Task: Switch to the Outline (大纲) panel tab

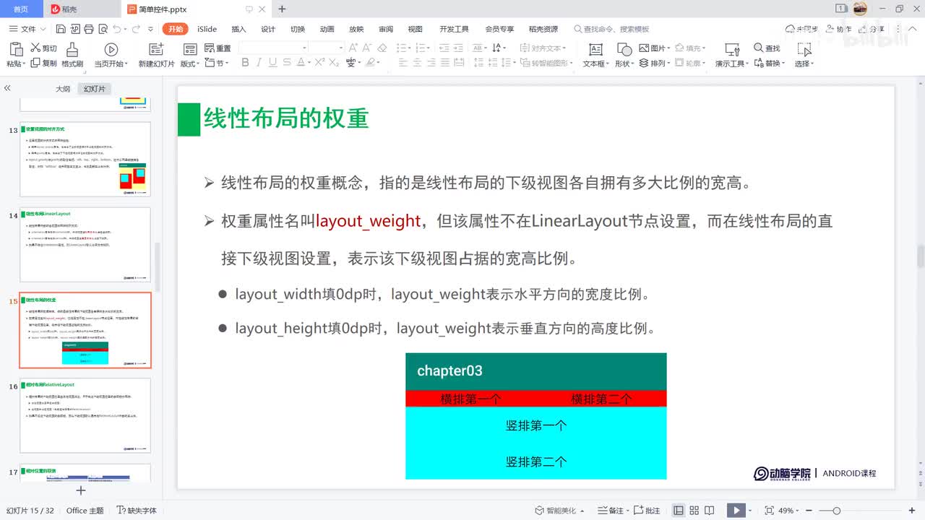Action: click(x=64, y=89)
